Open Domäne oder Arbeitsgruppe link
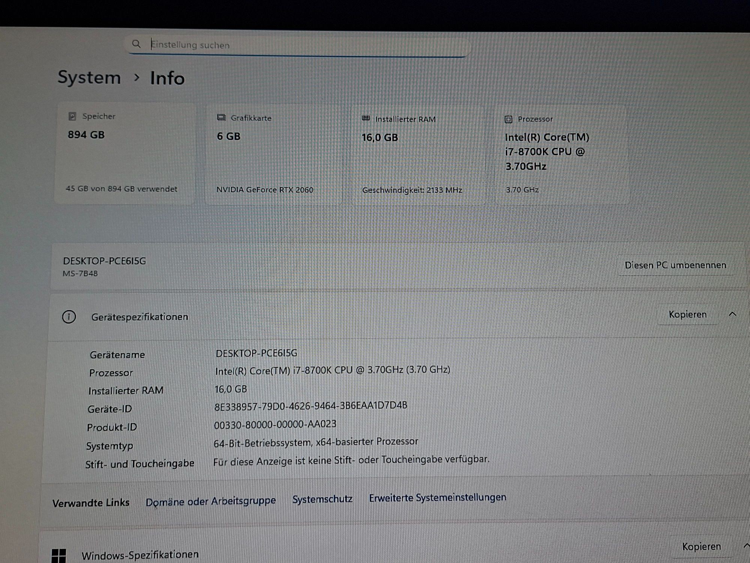This screenshot has height=563, width=750. [210, 501]
